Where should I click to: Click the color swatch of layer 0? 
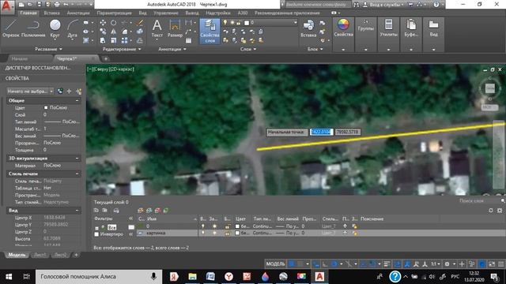pyautogui.click(x=237, y=226)
